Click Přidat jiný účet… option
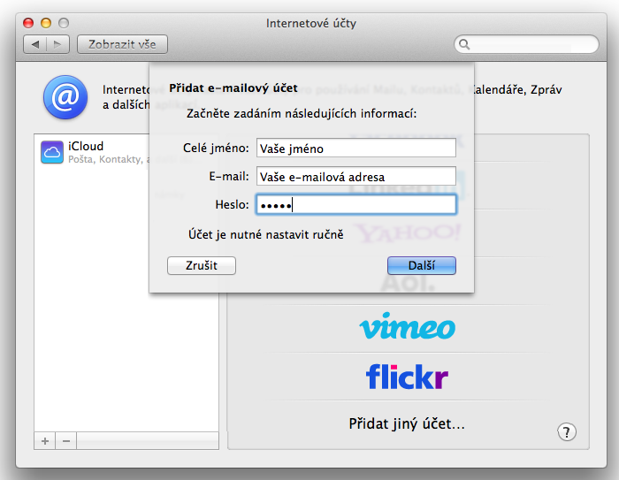 407,424
